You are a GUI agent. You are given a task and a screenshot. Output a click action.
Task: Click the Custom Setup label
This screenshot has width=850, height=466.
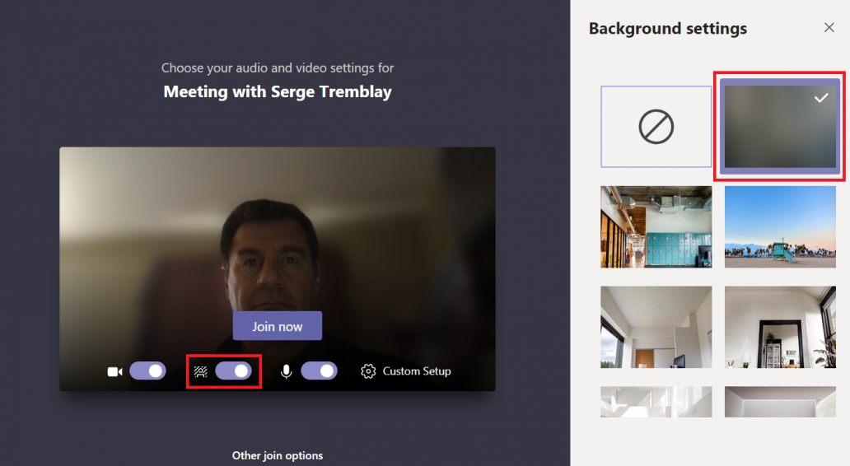click(417, 371)
